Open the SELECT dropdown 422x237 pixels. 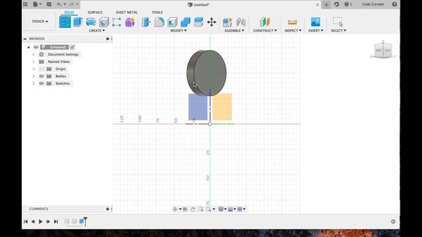tap(338, 31)
